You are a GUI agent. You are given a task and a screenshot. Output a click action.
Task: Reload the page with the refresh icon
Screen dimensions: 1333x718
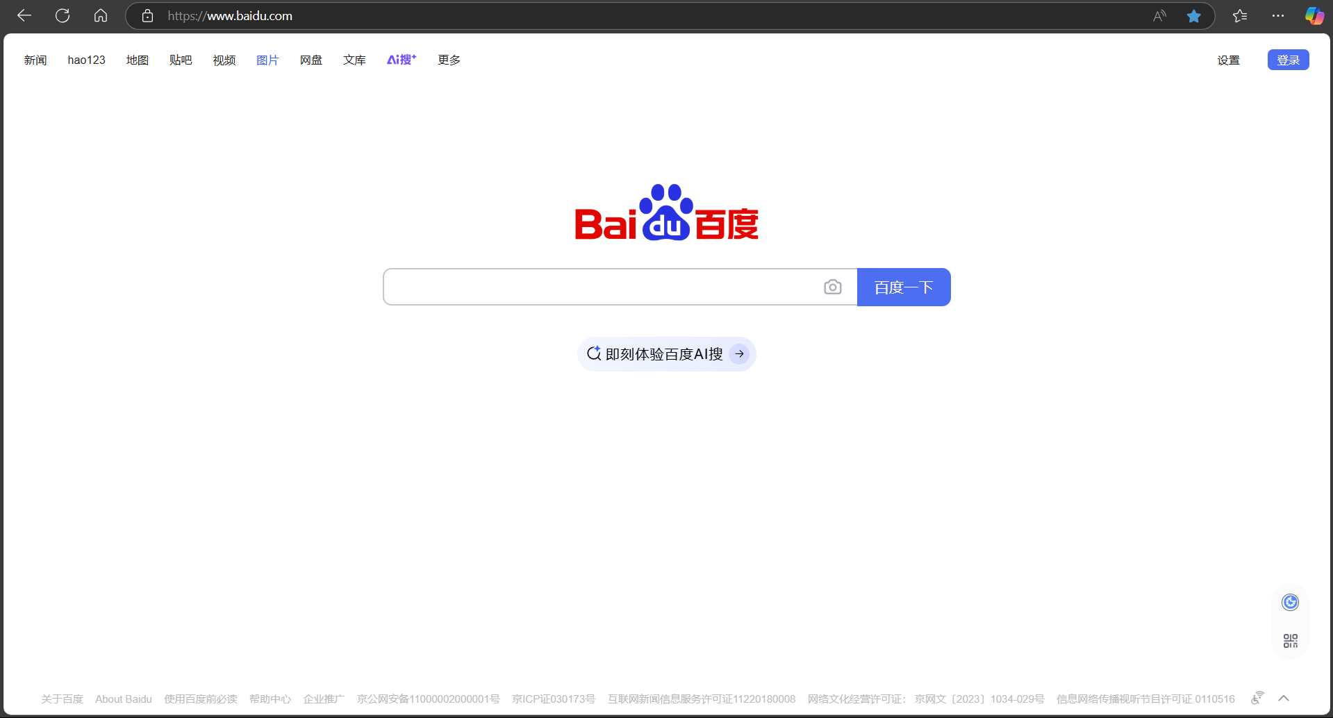[x=63, y=15]
